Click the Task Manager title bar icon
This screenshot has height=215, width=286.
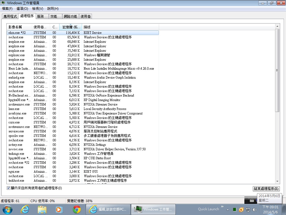click(x=3, y=3)
